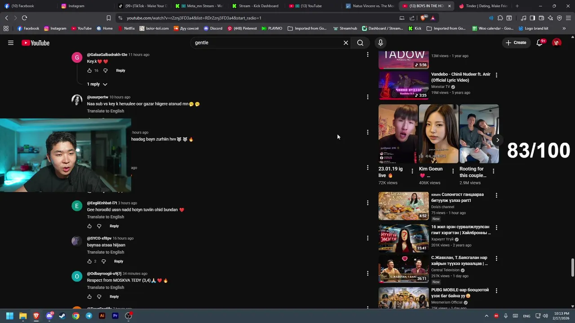Viewport: 575px width, 323px height.
Task: Like EegiiEnhbat's comment
Action: pyautogui.click(x=89, y=226)
